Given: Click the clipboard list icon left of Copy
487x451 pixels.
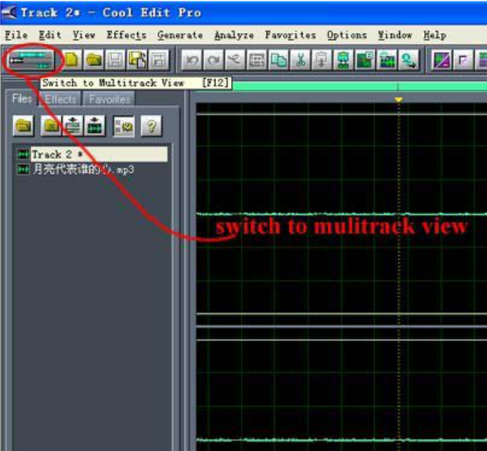Looking at the screenshot, I should coord(257,59).
